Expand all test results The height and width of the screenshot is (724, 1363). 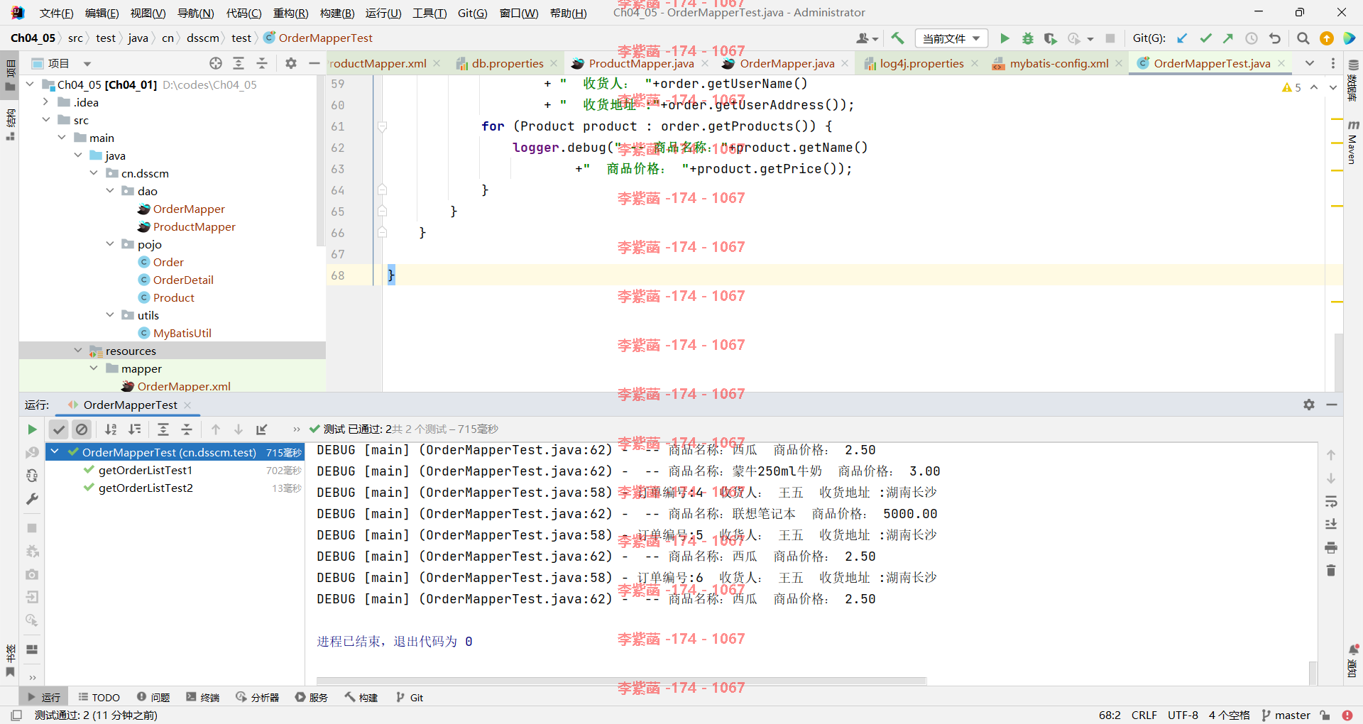coord(163,429)
